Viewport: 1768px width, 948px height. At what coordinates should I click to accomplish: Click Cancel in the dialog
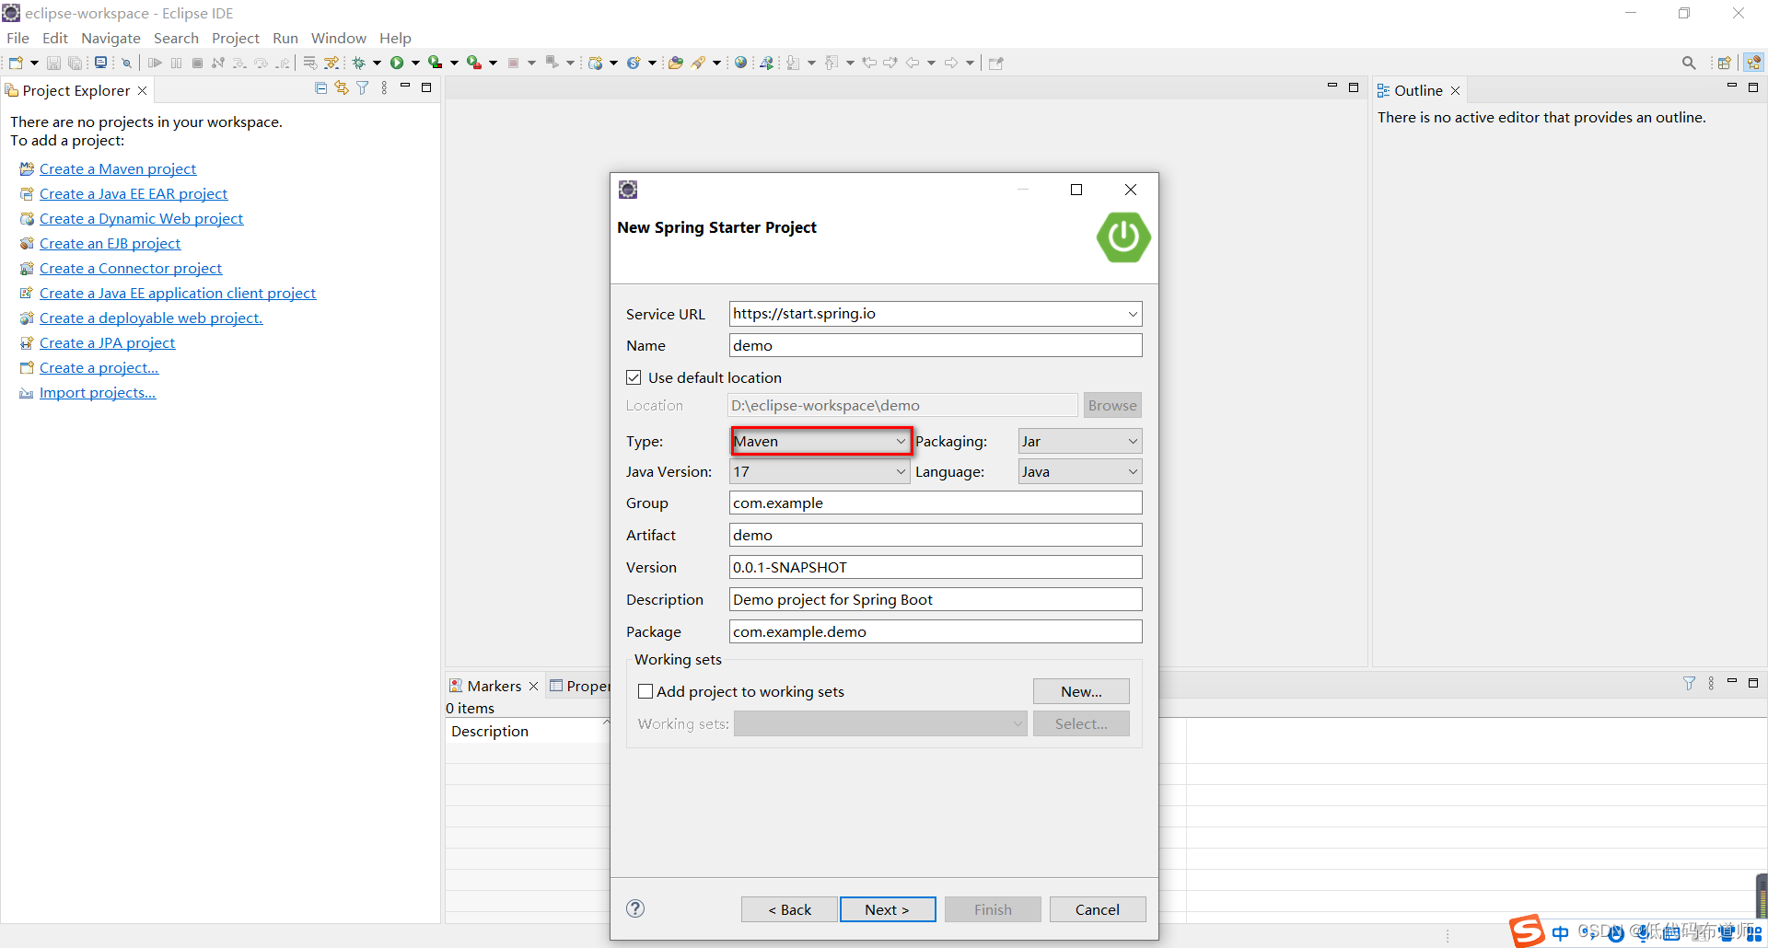point(1098,909)
